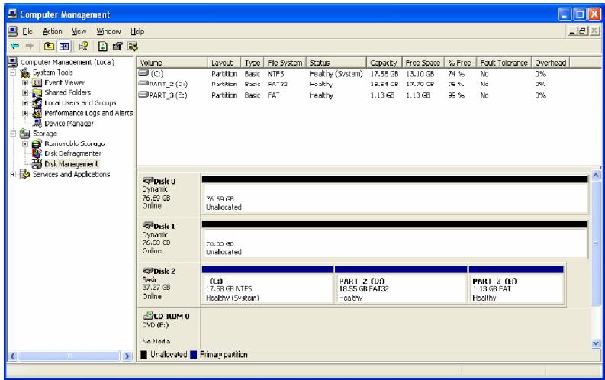Click the Overhead column header
Screen dimensions: 605x380
click(x=551, y=63)
